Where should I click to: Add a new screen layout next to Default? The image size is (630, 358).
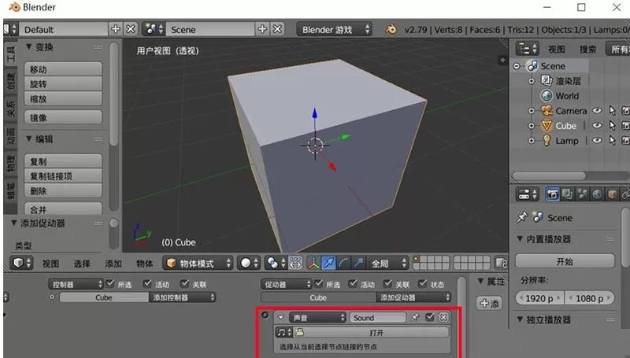[x=115, y=29]
